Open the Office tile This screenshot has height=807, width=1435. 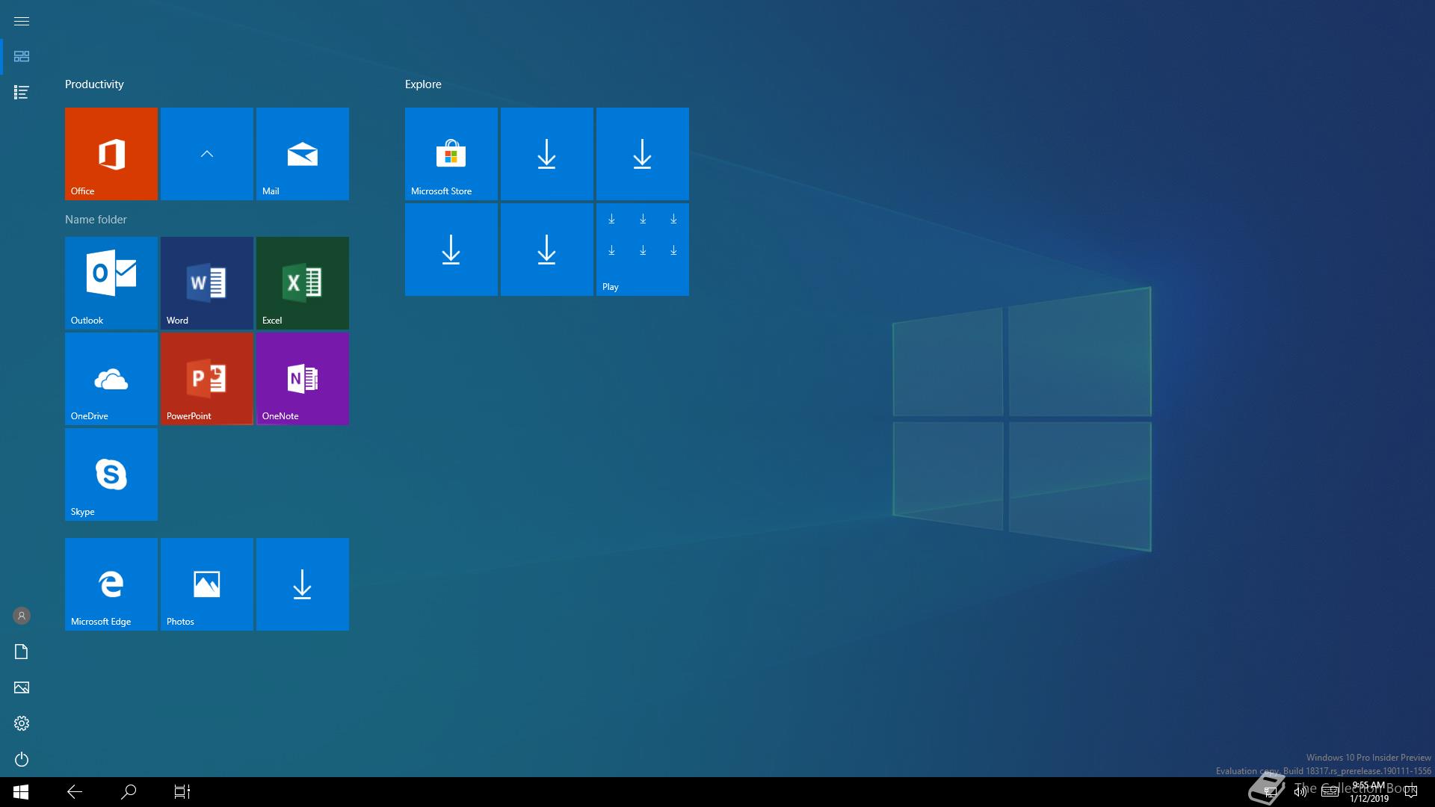pyautogui.click(x=111, y=154)
